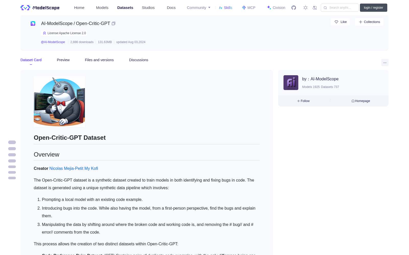Open the publisher Homepage button
Screen dimensions: 409x255
361,101
